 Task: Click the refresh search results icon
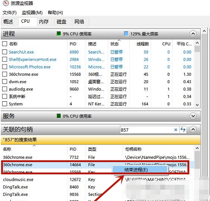click(183, 130)
